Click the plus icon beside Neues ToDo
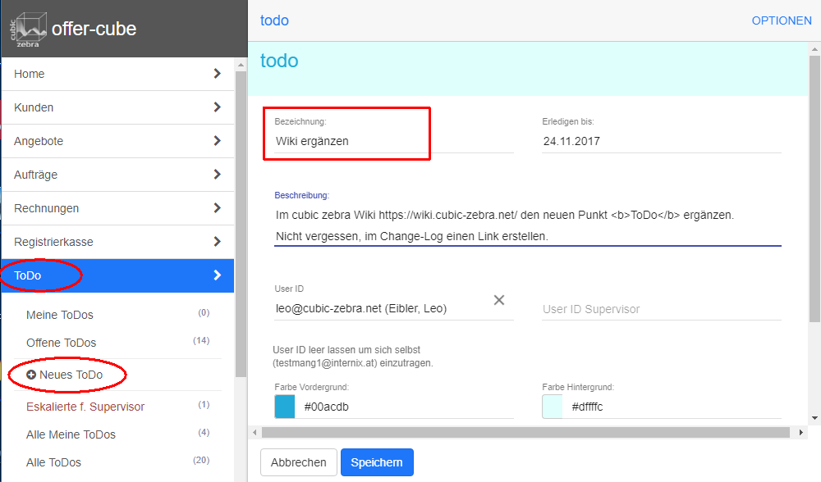 coord(31,375)
